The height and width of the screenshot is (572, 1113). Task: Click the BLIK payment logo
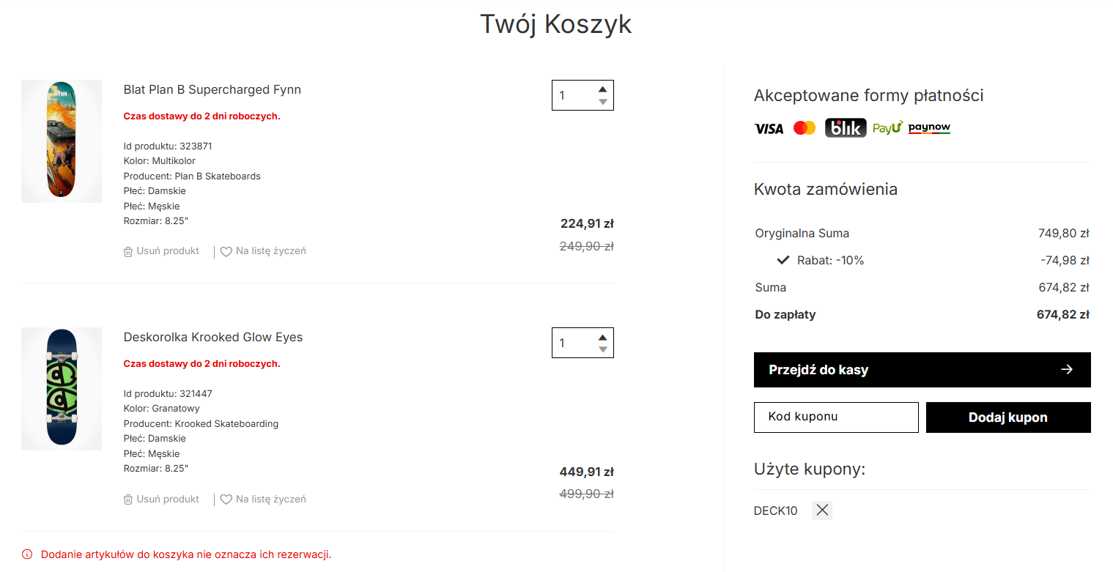pos(846,128)
